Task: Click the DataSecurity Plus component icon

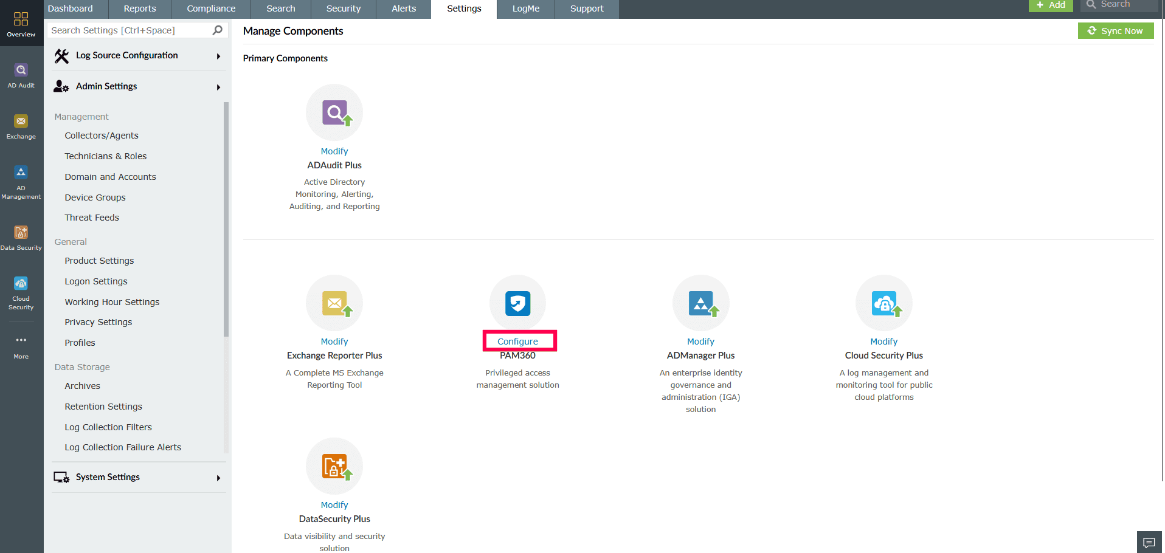Action: pyautogui.click(x=334, y=466)
